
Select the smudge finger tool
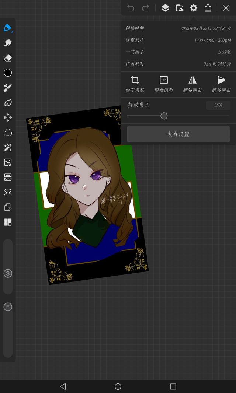pyautogui.click(x=8, y=43)
